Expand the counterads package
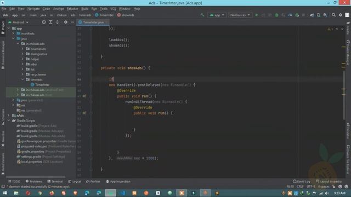Screen dimensions: 351x197 [x=22, y=49]
